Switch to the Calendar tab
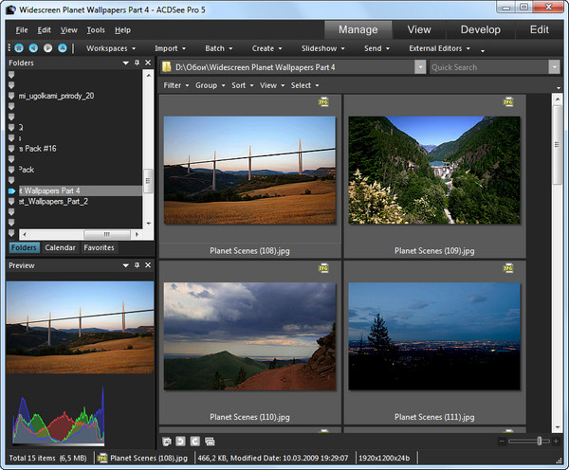The height and width of the screenshot is (470, 569). [60, 247]
